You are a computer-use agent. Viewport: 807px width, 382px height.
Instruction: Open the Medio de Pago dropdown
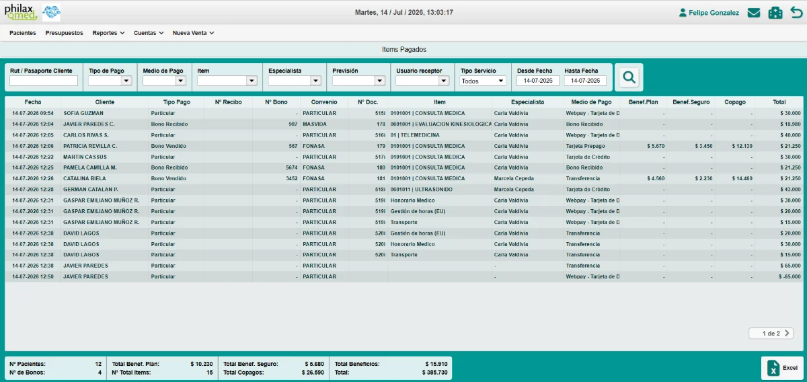tap(164, 81)
